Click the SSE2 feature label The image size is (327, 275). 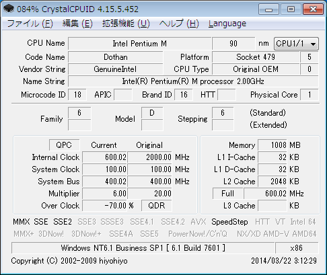click(x=63, y=222)
